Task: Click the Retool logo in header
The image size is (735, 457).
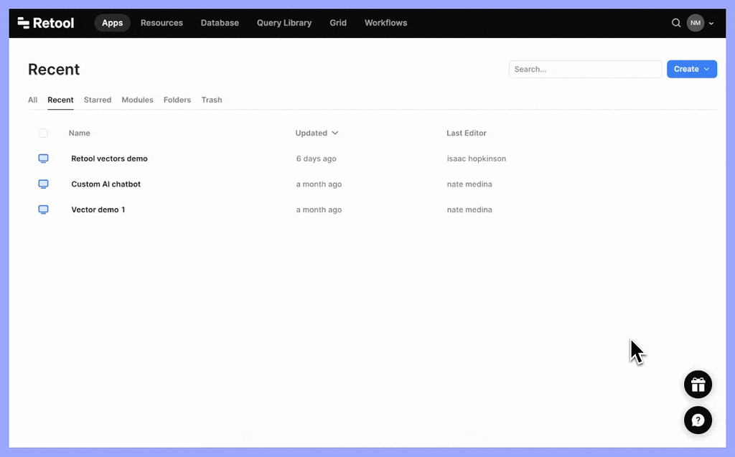Action: [x=46, y=23]
